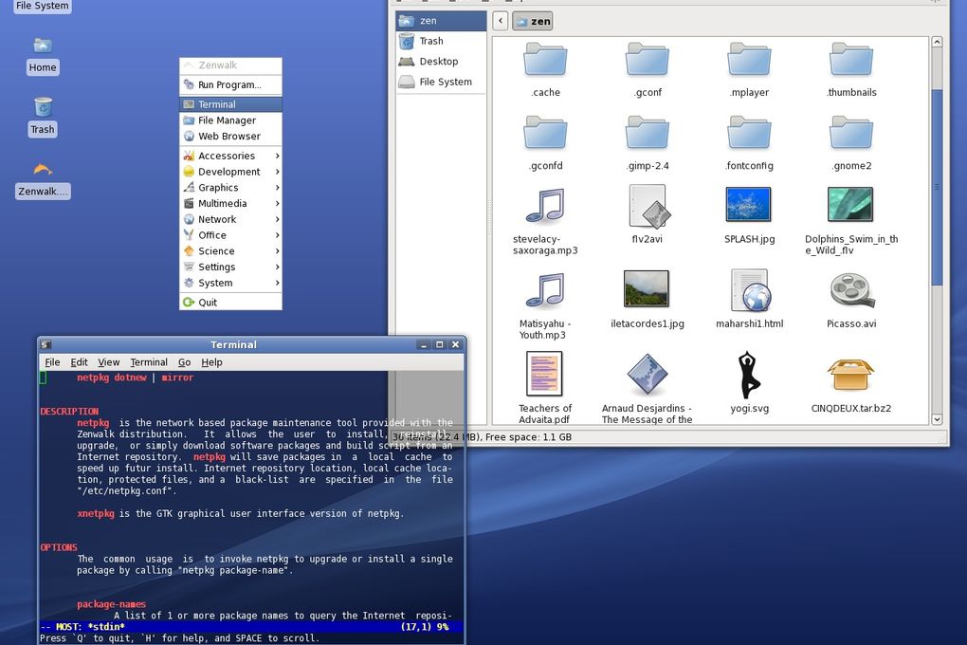Open the Terminal window's Go menu
967x645 pixels.
185,362
